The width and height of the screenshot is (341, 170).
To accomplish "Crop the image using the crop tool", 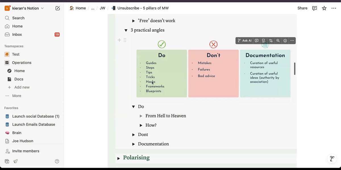I will coord(271,41).
